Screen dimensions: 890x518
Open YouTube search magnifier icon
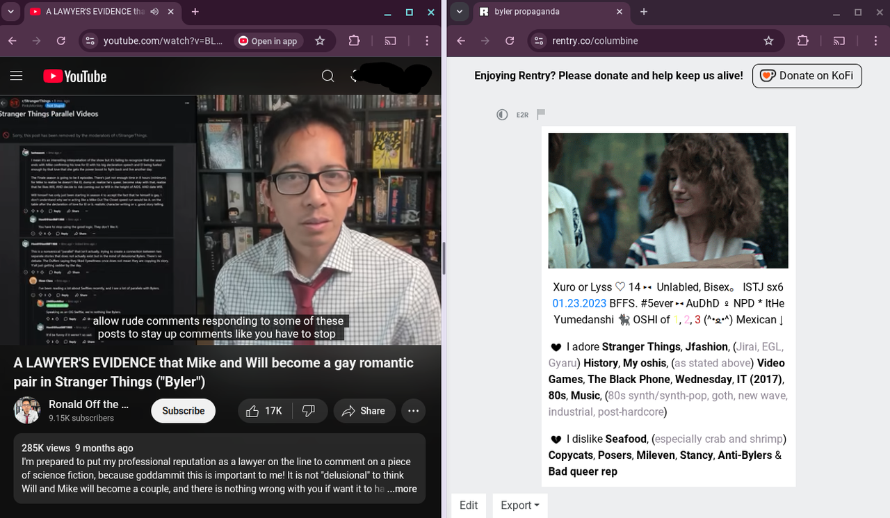pyautogui.click(x=328, y=76)
